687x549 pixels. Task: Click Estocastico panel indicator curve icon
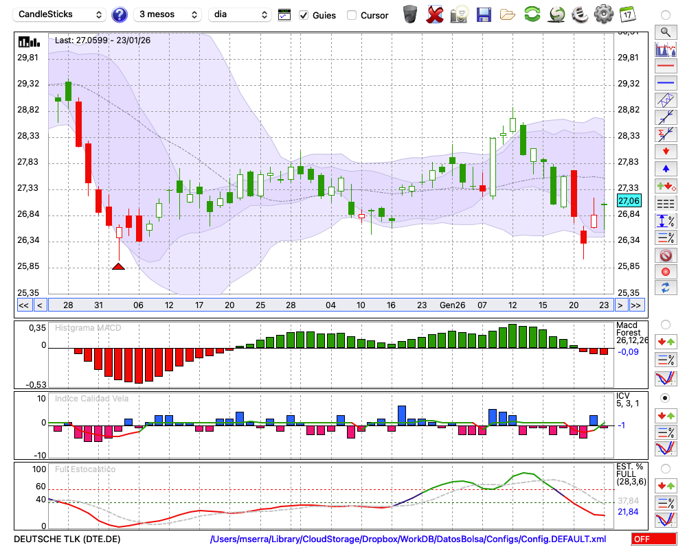tap(666, 519)
